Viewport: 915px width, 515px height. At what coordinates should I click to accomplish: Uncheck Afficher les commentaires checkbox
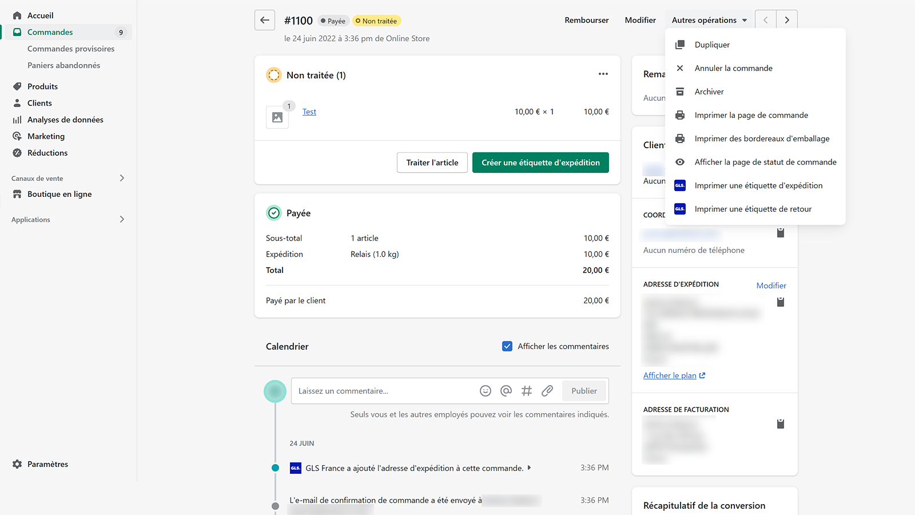tap(507, 346)
